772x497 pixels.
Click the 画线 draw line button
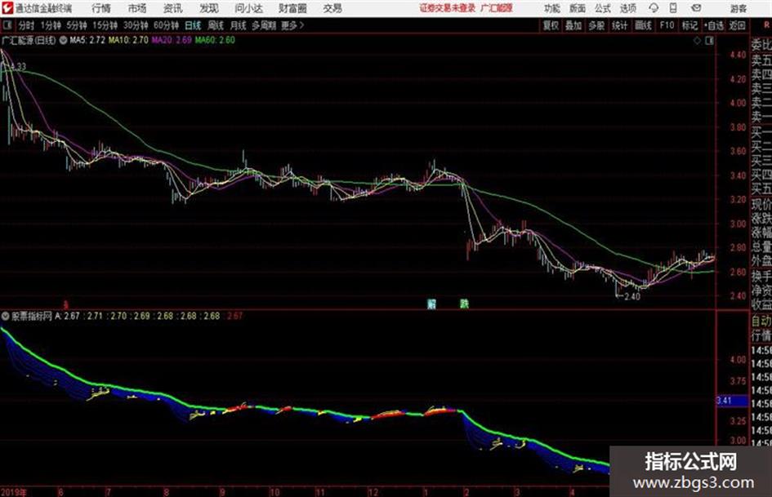click(643, 25)
